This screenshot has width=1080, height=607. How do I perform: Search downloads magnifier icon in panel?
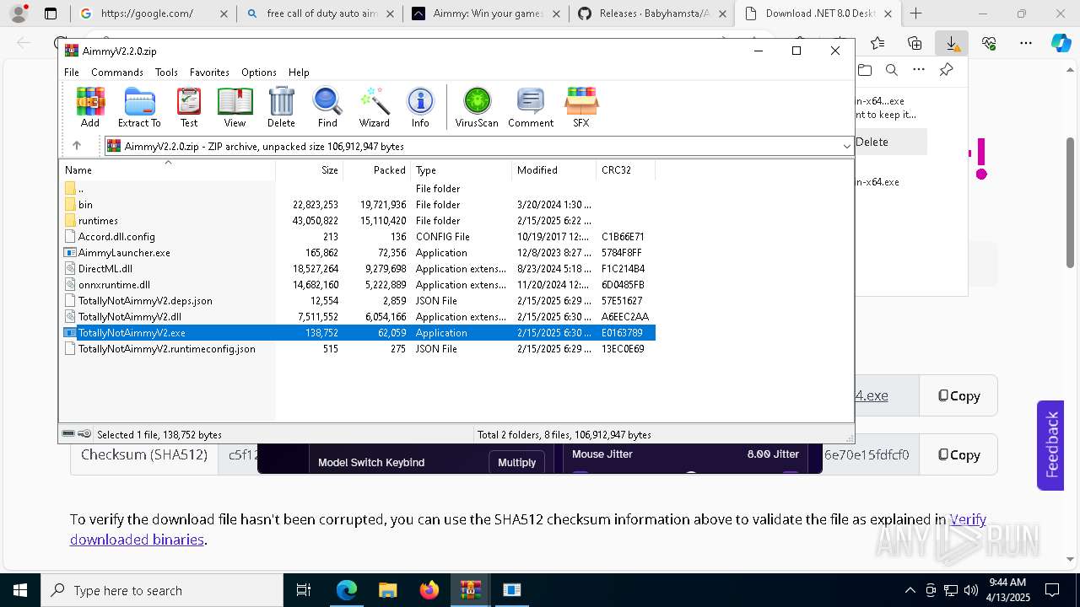click(x=891, y=71)
